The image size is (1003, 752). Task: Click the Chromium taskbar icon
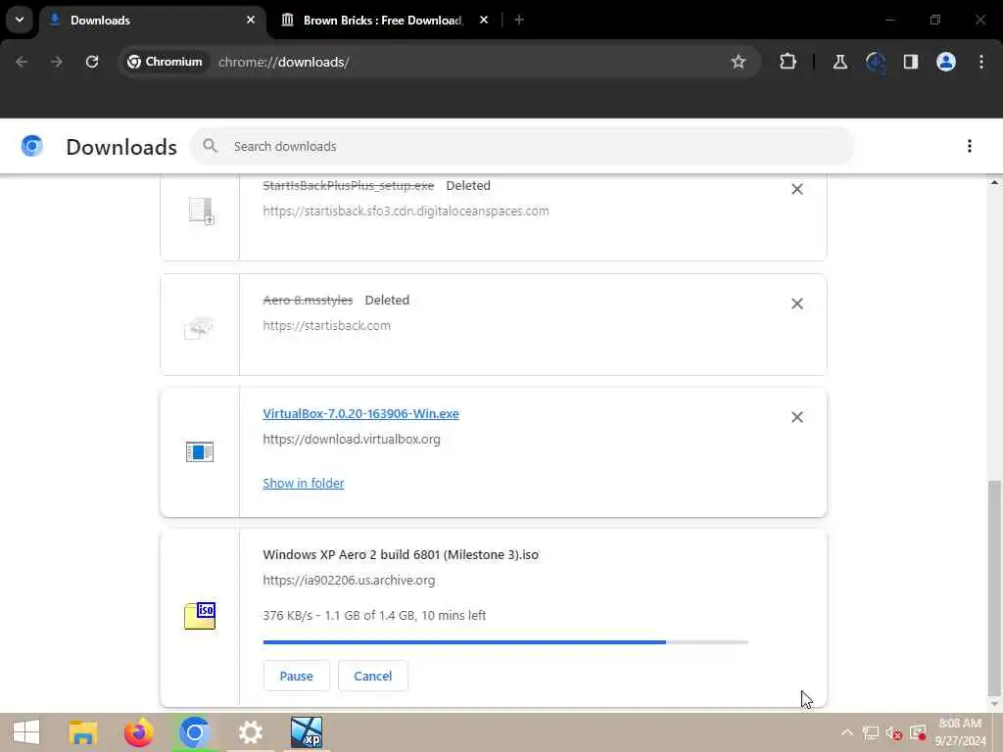(195, 732)
